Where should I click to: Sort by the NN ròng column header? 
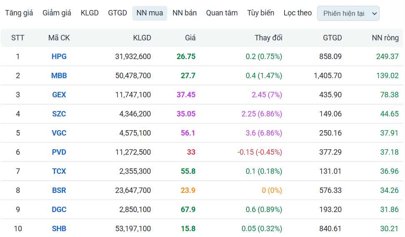[385, 38]
